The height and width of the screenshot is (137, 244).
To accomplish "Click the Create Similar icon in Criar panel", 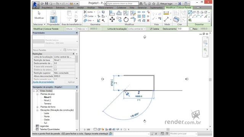I will [x=176, y=19].
